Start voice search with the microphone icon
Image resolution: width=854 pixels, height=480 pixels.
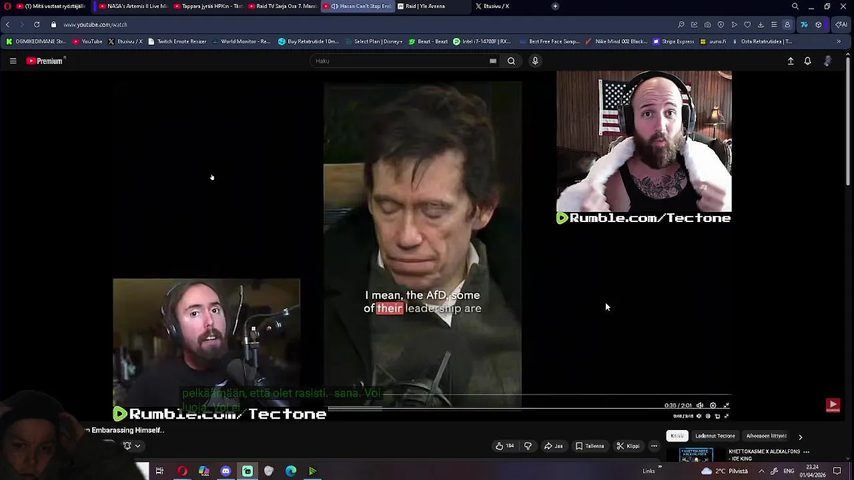535,61
